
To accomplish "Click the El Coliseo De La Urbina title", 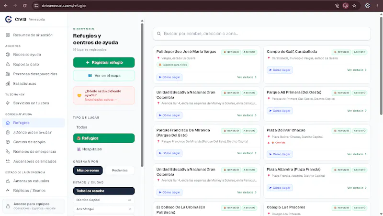I will pyautogui.click(x=181, y=210).
